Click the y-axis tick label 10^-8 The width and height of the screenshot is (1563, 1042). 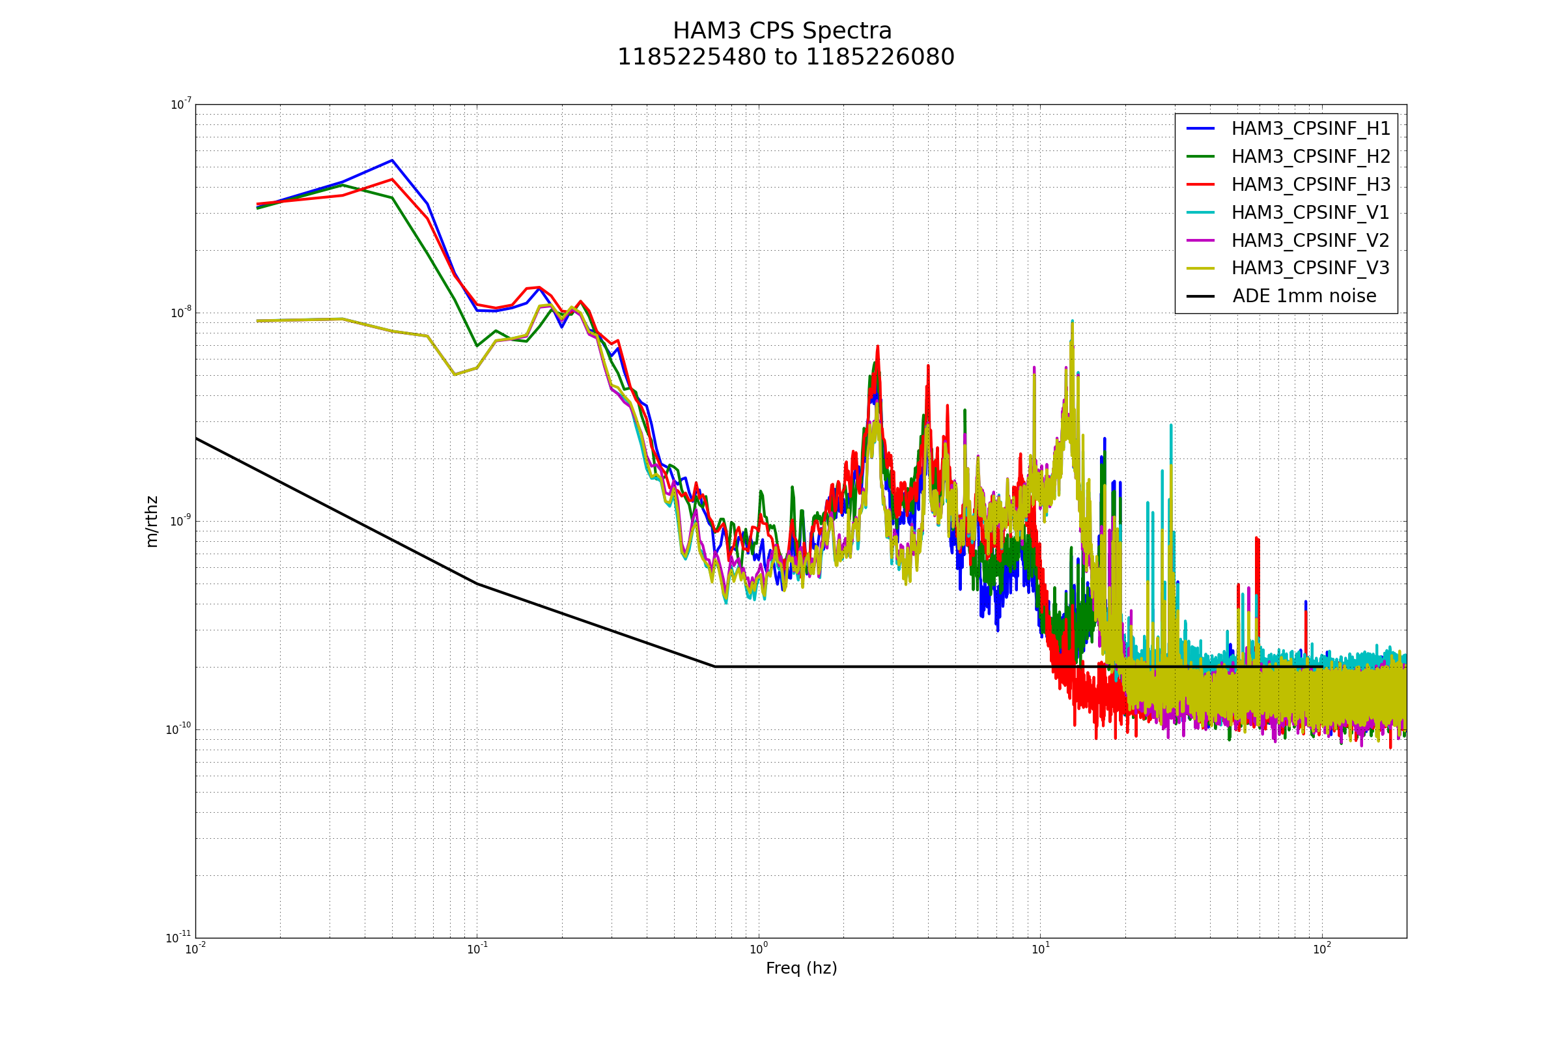pos(181,313)
